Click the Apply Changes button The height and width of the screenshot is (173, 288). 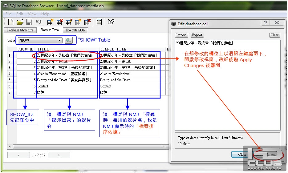(x=268, y=155)
